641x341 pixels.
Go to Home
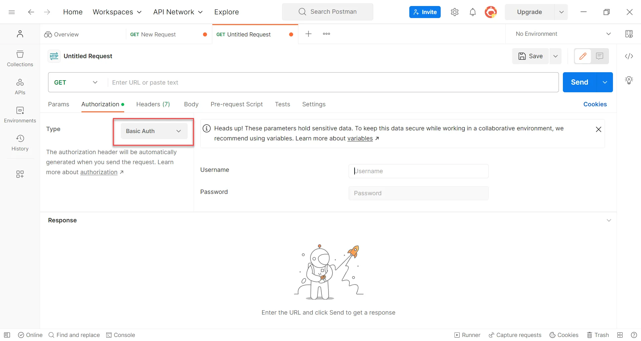73,12
